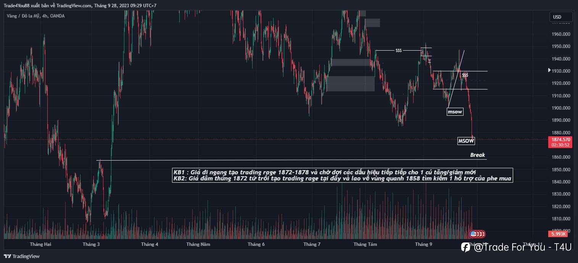Click the 1910.000 price axis label
The image size is (578, 263).
(x=560, y=96)
